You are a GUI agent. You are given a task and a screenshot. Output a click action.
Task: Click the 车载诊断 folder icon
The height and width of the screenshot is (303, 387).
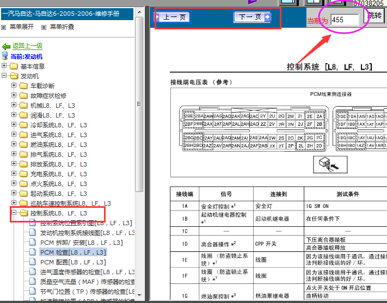click(23, 85)
